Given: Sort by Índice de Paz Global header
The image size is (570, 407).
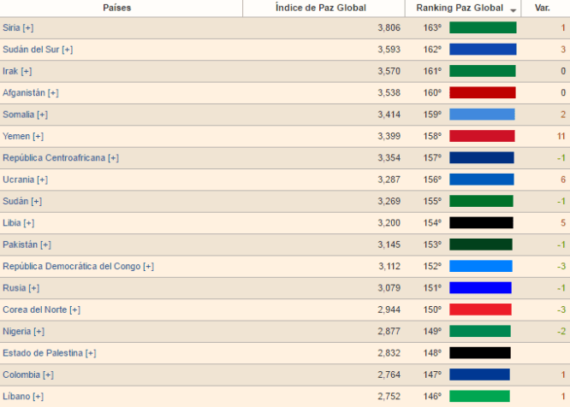Looking at the screenshot, I should [x=321, y=8].
